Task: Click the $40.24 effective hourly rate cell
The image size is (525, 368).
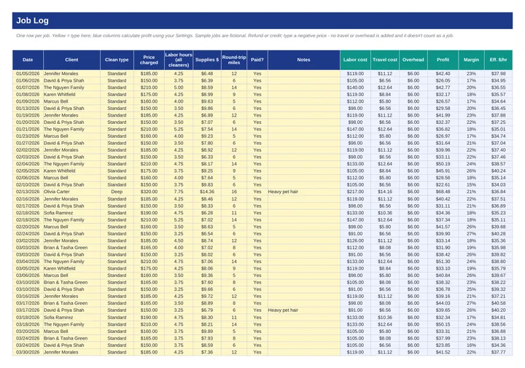Action: (498, 171)
